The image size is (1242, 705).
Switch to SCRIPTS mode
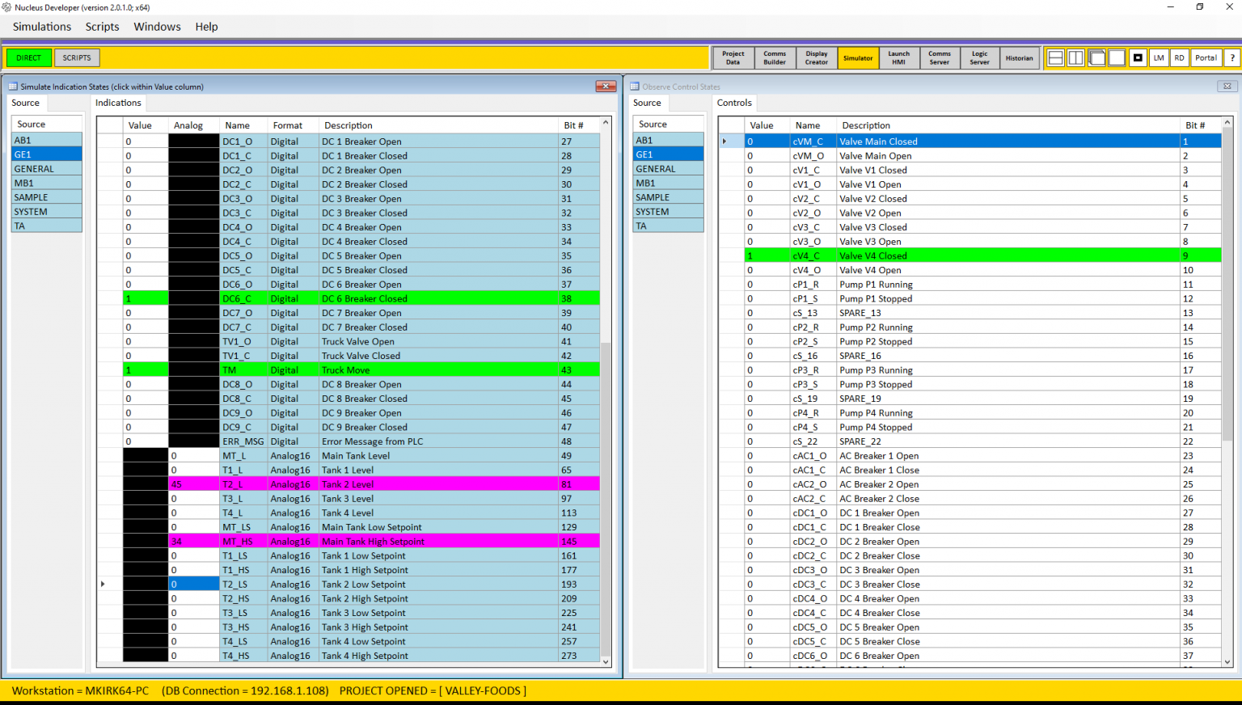(x=77, y=57)
